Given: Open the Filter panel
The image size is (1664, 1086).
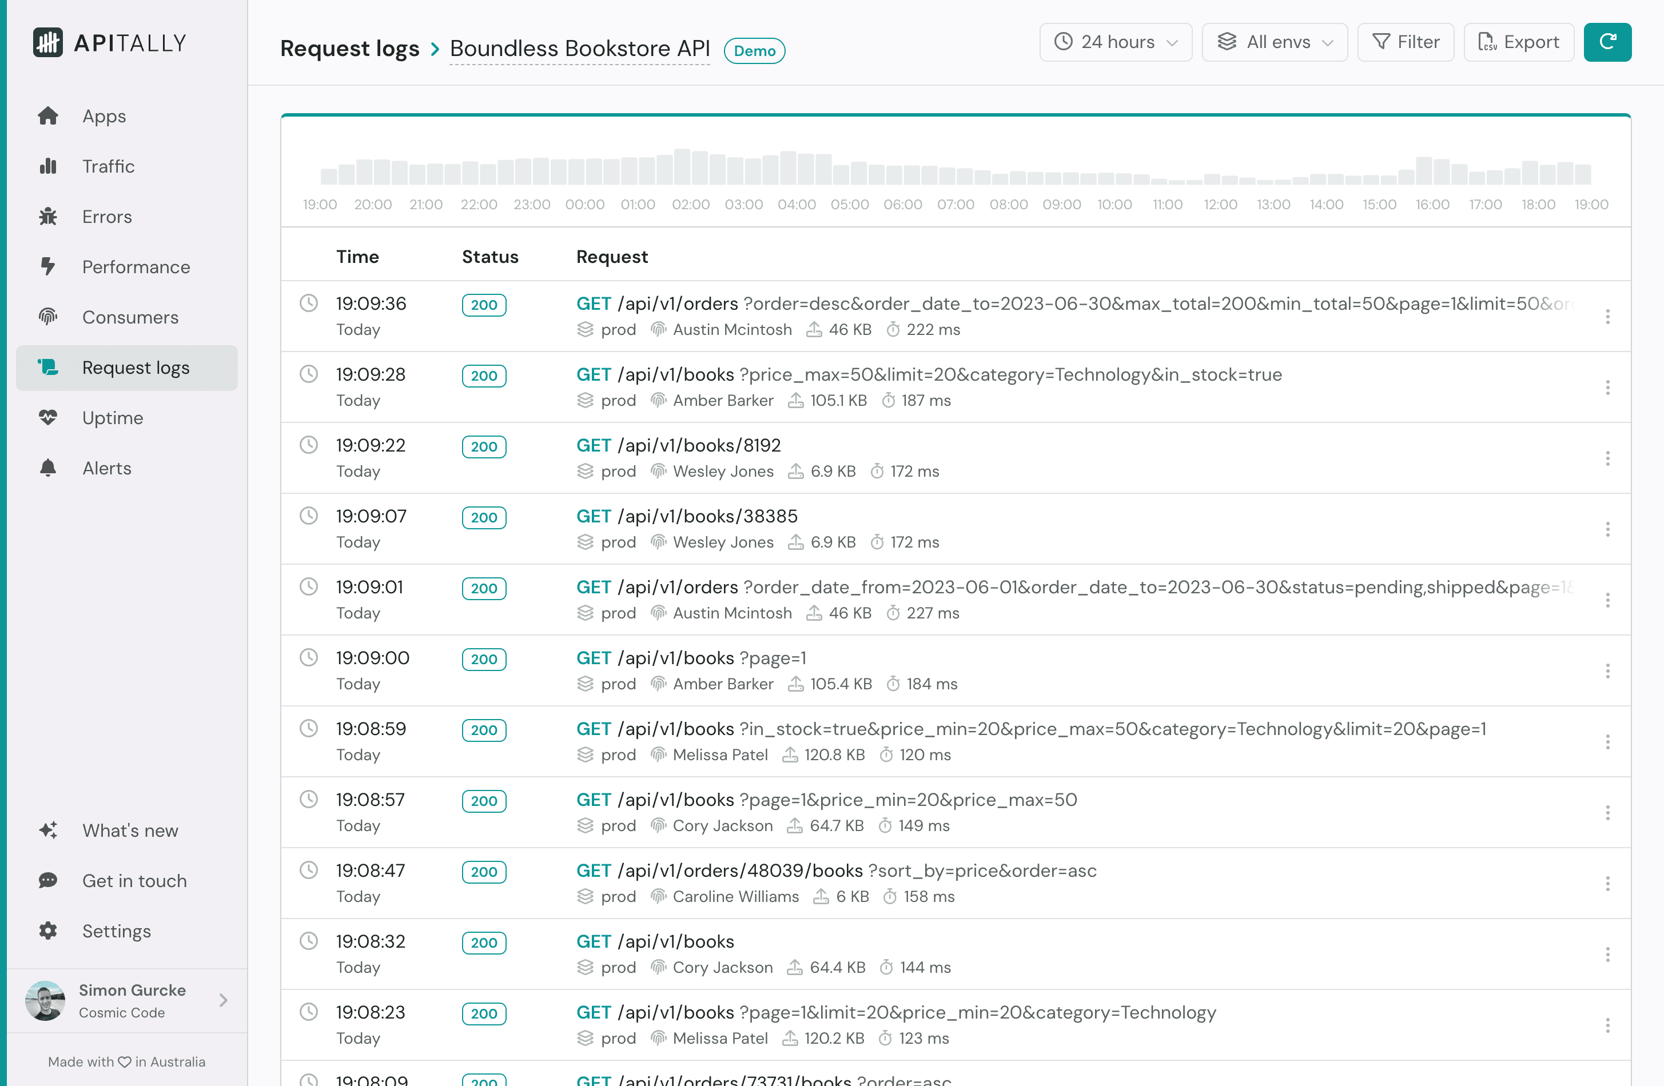Looking at the screenshot, I should tap(1406, 42).
